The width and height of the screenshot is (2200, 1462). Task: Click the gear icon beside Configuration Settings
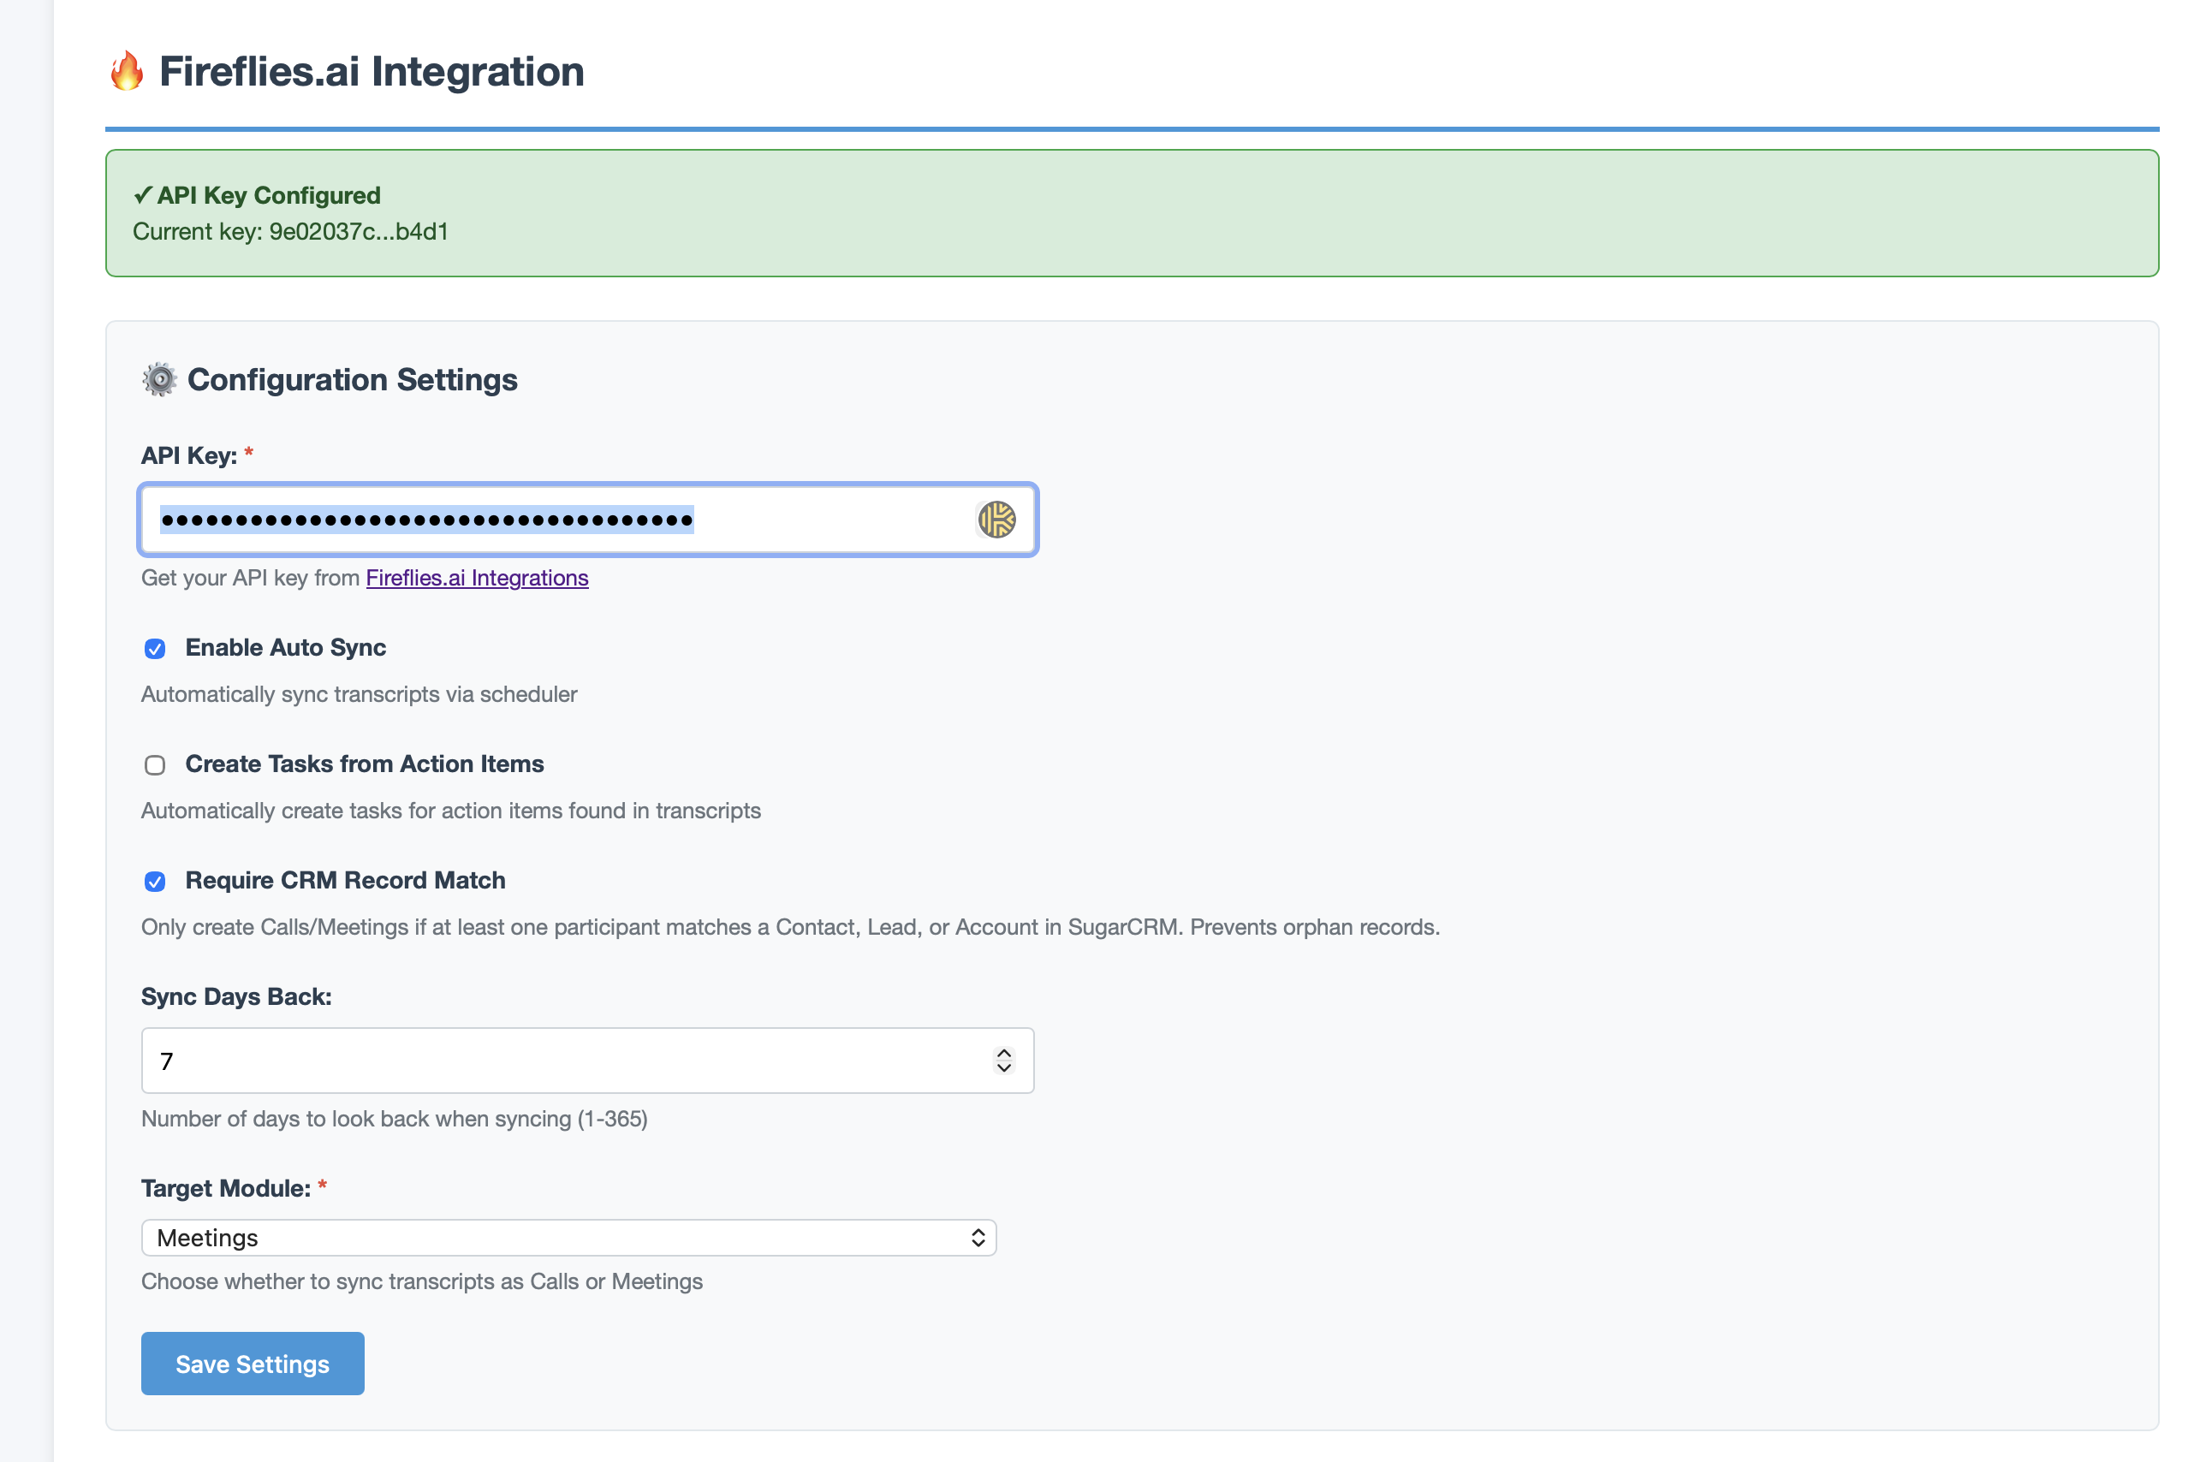[x=159, y=379]
